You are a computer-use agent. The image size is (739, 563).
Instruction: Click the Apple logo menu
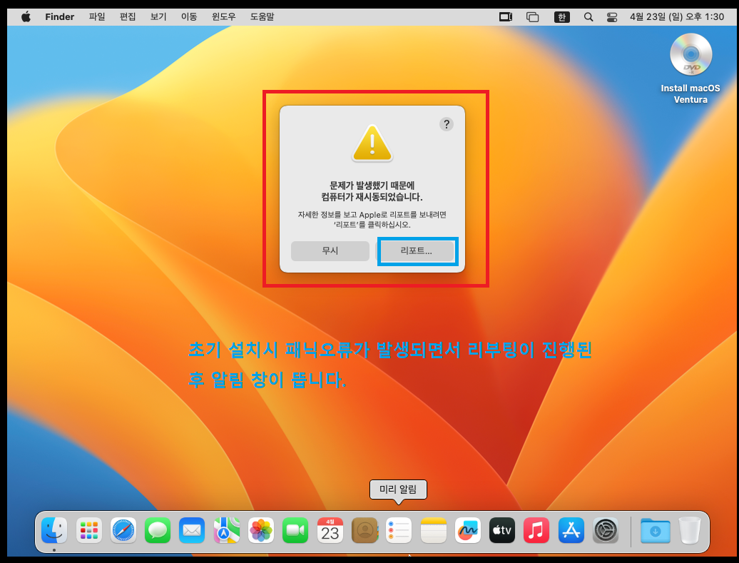[x=26, y=17]
